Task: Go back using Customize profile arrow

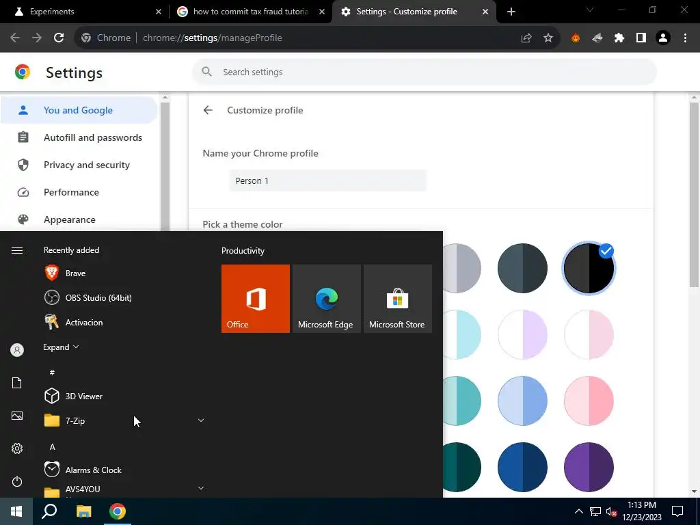Action: [x=208, y=110]
